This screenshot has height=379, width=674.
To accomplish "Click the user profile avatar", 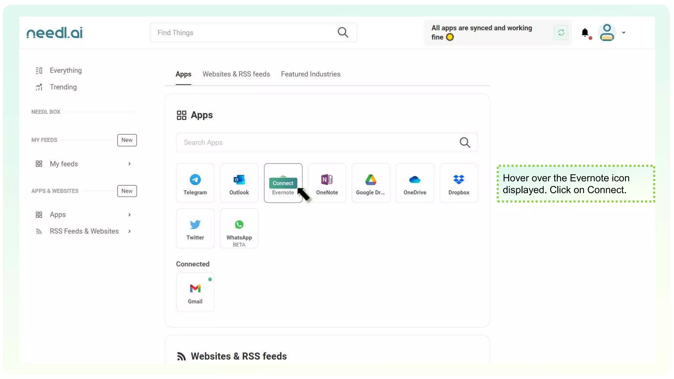I will coord(607,33).
